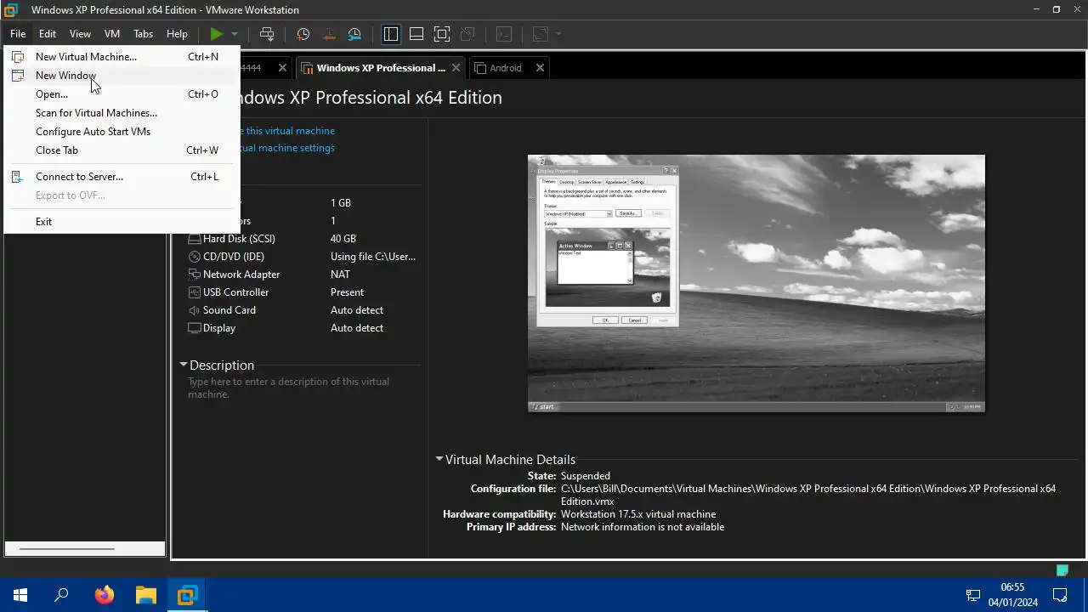1088x612 pixels.
Task: Close the Android tab
Action: click(540, 68)
